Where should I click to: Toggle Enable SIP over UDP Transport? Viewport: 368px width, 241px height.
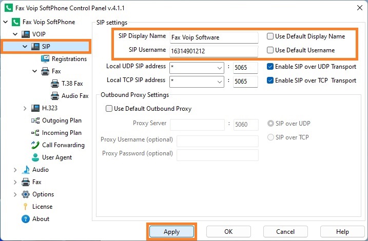click(270, 67)
